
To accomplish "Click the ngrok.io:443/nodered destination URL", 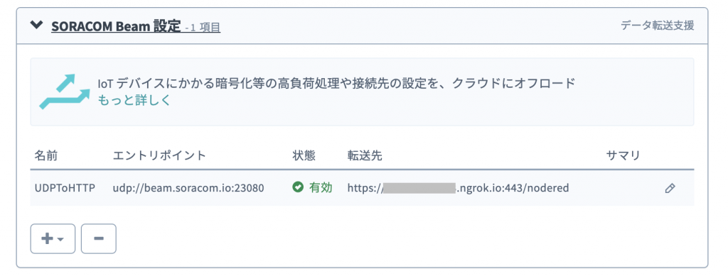I will click(458, 188).
